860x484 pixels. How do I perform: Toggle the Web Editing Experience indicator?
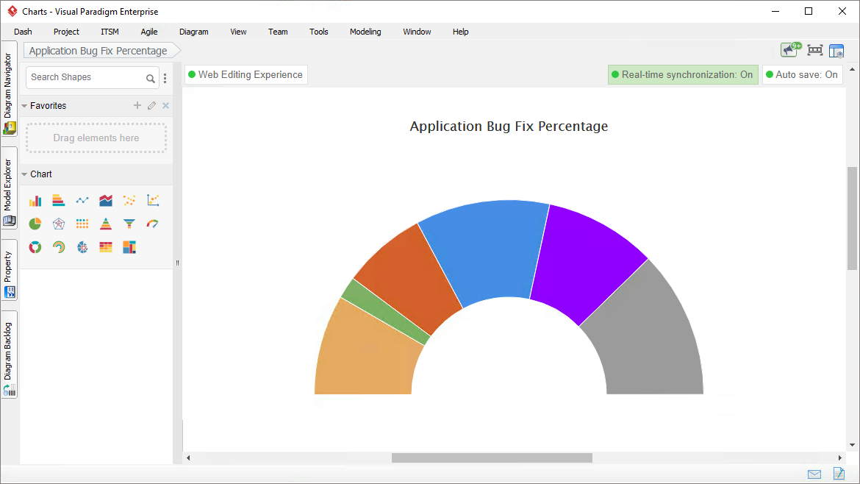coord(246,75)
